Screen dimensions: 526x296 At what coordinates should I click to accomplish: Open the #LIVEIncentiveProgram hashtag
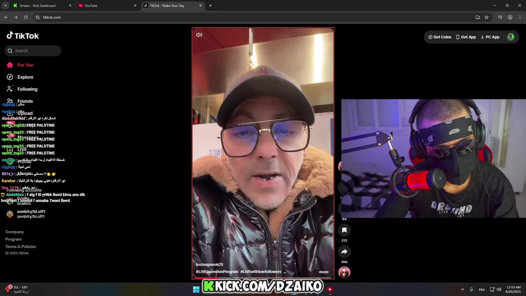(x=217, y=272)
